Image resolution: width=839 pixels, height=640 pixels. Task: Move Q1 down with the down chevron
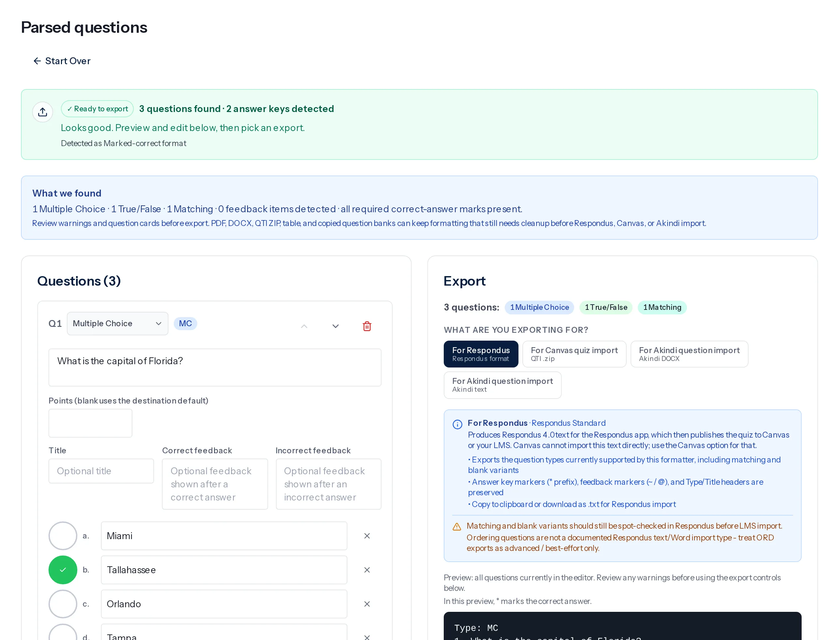click(336, 326)
